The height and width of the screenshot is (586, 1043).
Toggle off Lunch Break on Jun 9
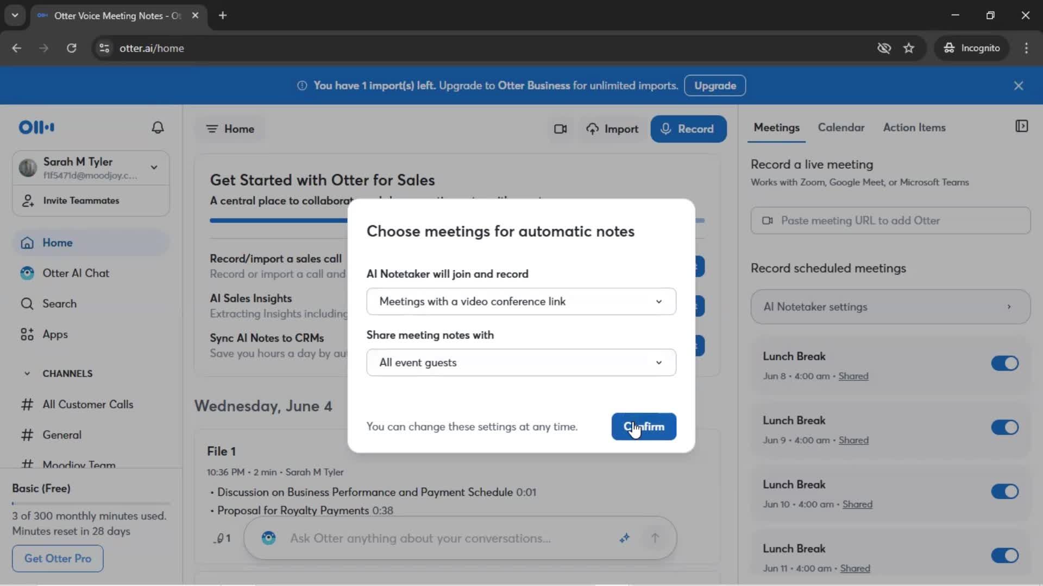(1004, 428)
